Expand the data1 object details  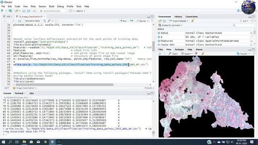click(x=159, y=33)
